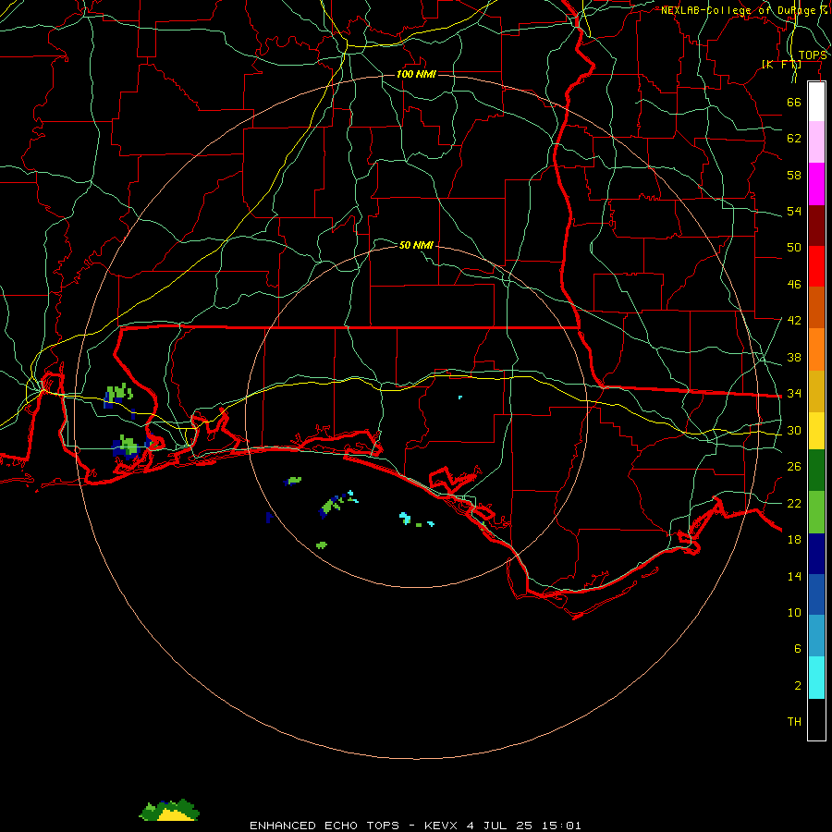The height and width of the screenshot is (832, 832).
Task: Click the white swatch in the tops legend
Action: coord(816,102)
